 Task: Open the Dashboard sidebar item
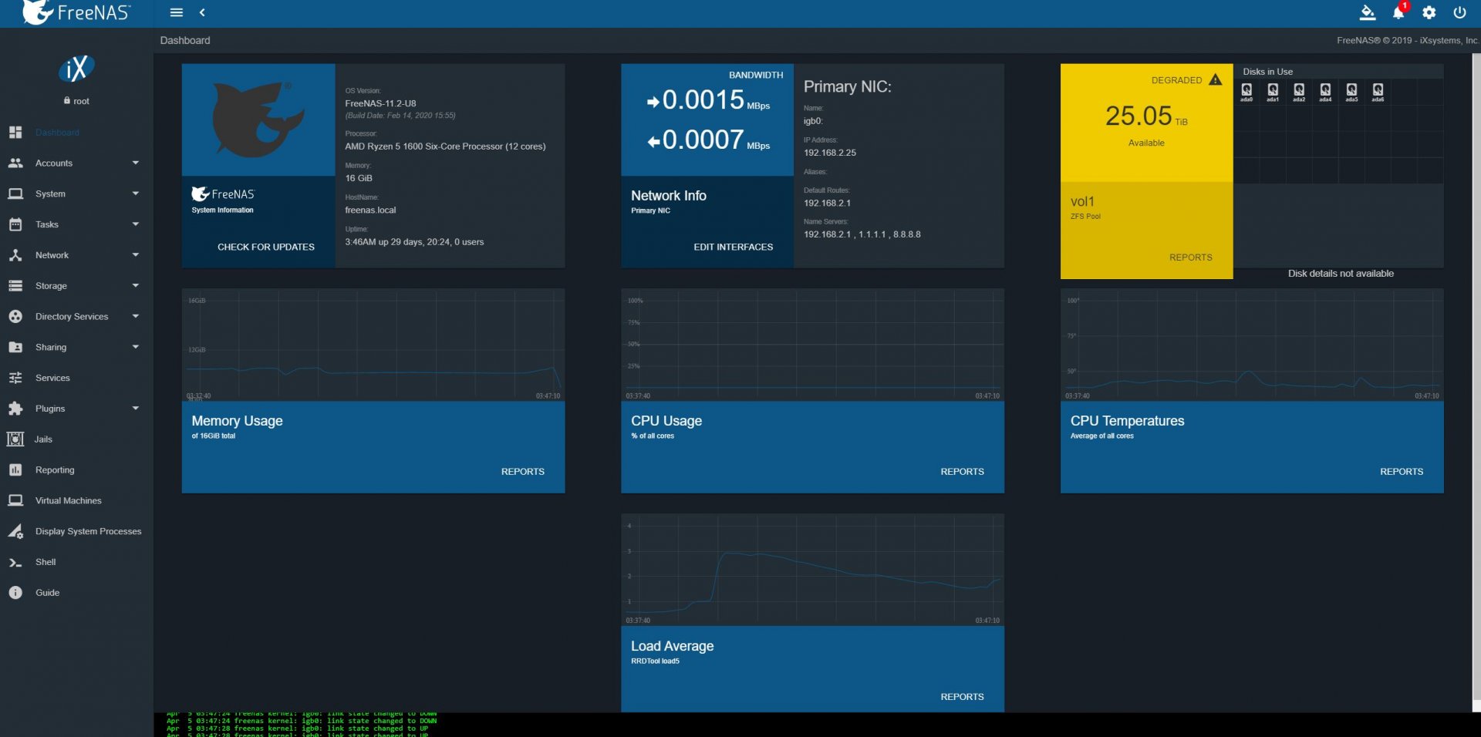76,132
